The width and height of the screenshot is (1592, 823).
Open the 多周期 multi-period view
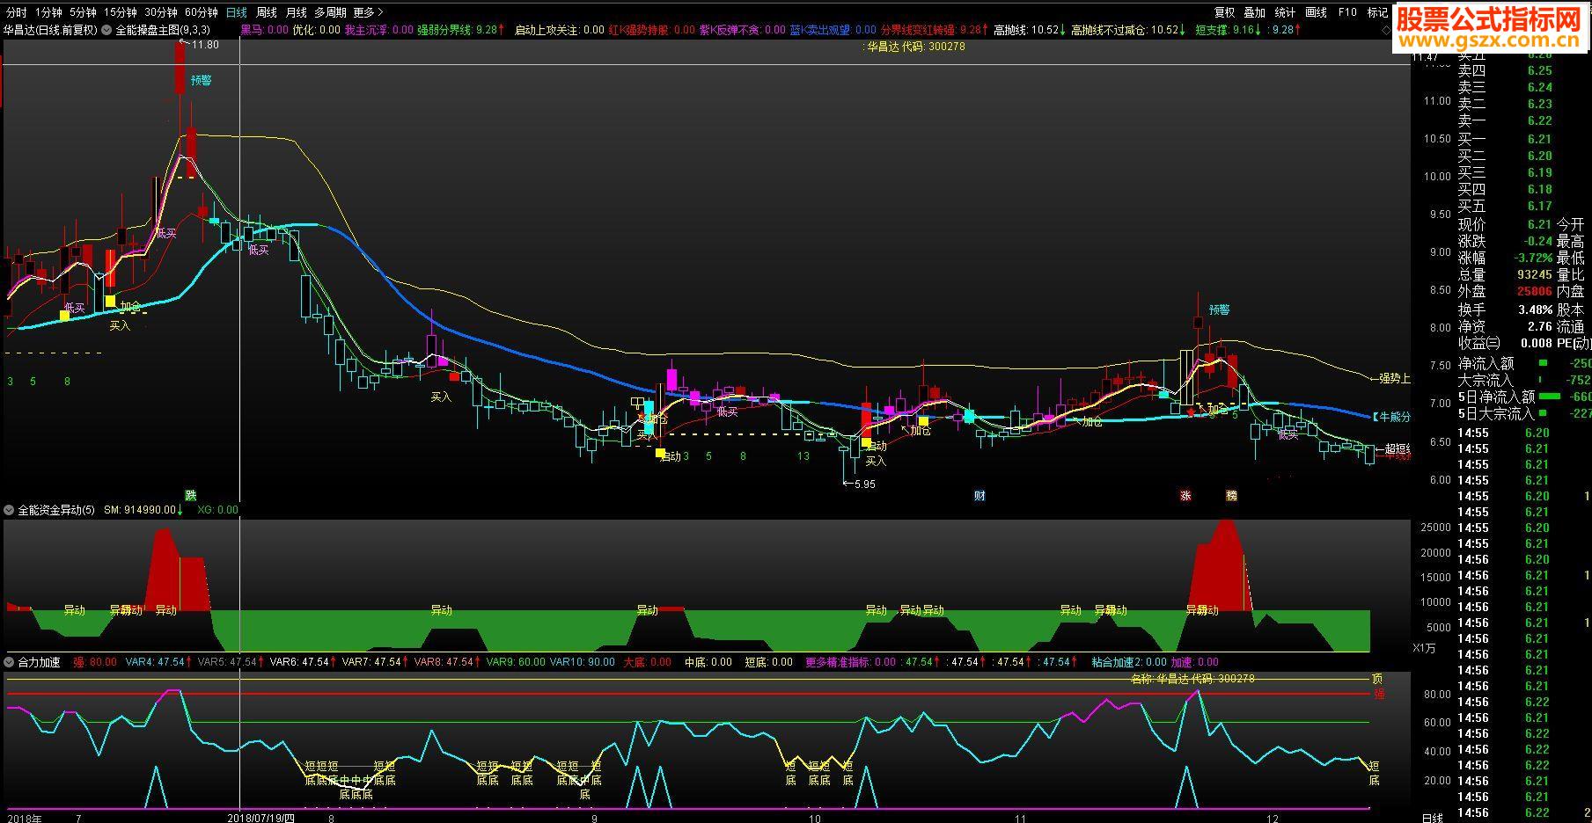pyautogui.click(x=330, y=12)
